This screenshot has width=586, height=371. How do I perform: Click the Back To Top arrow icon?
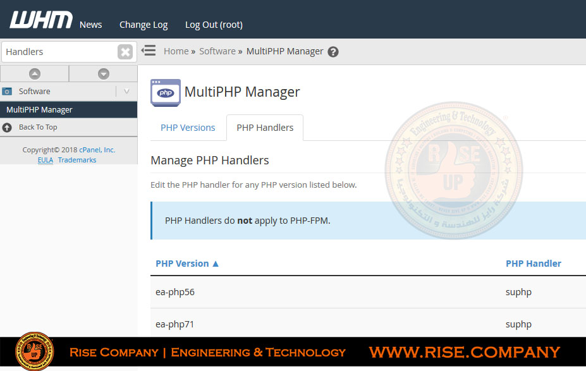(x=7, y=128)
